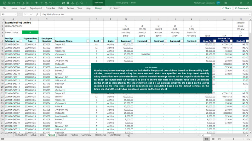Open the Name Box dropdown arrow
This screenshot has height=141, width=252.
click(16, 14)
